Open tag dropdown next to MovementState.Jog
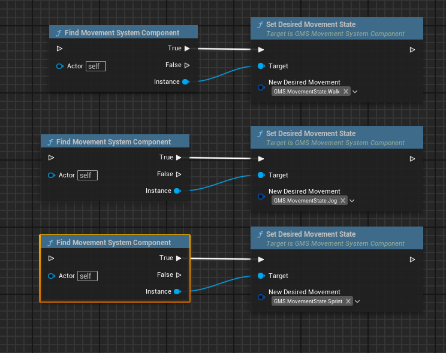The height and width of the screenshot is (353, 446). [352, 201]
